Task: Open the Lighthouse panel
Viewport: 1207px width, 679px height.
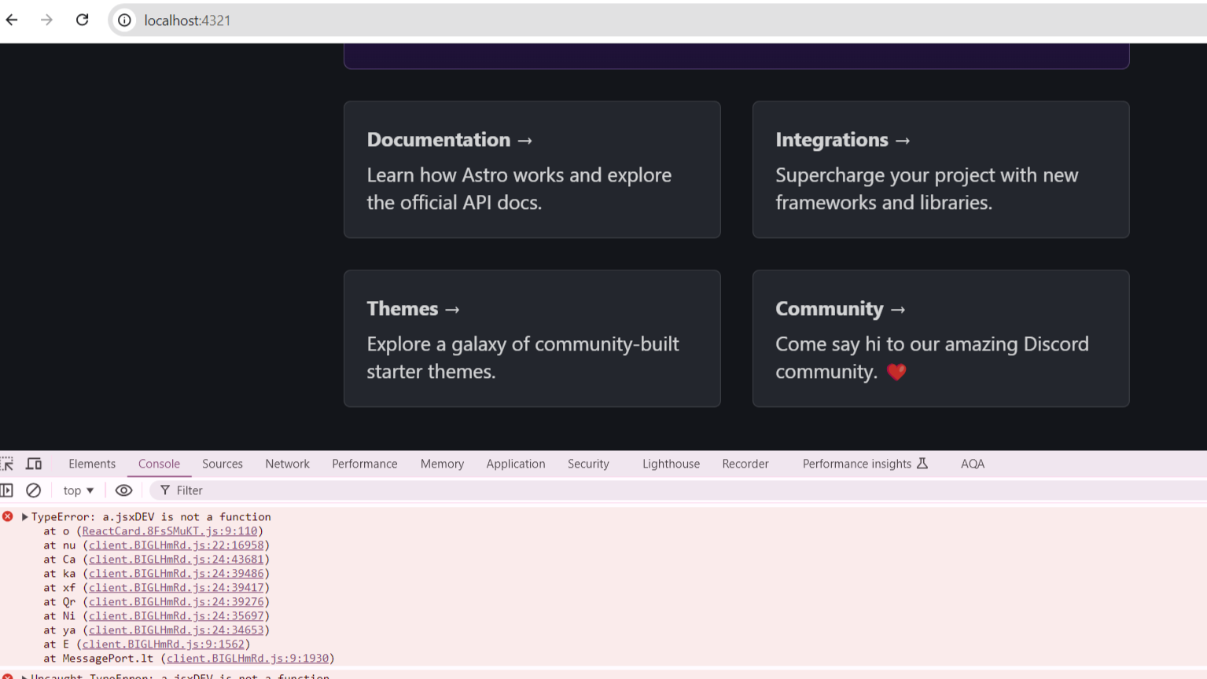Action: coord(670,464)
